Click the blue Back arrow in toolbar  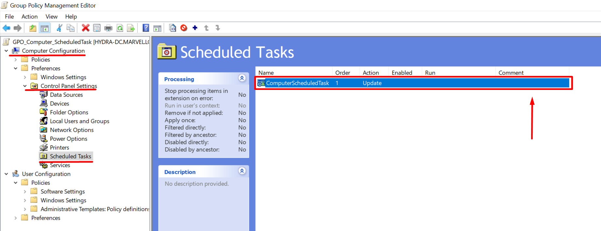[6, 28]
